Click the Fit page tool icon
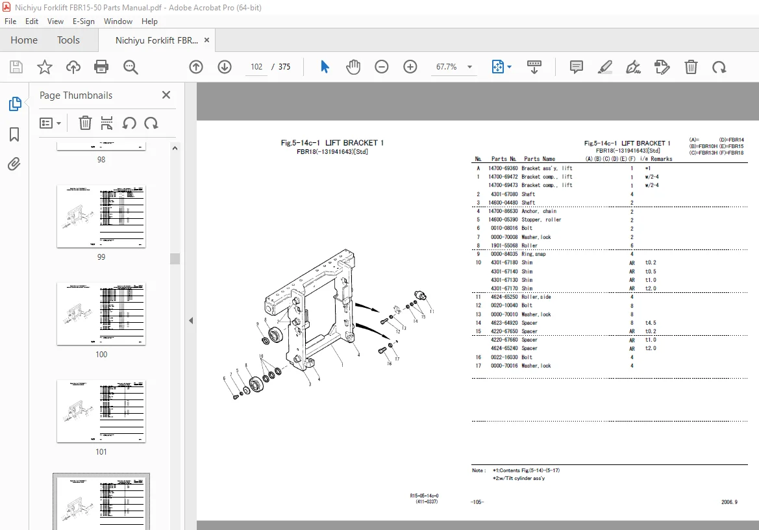The width and height of the screenshot is (759, 530). tap(497, 67)
